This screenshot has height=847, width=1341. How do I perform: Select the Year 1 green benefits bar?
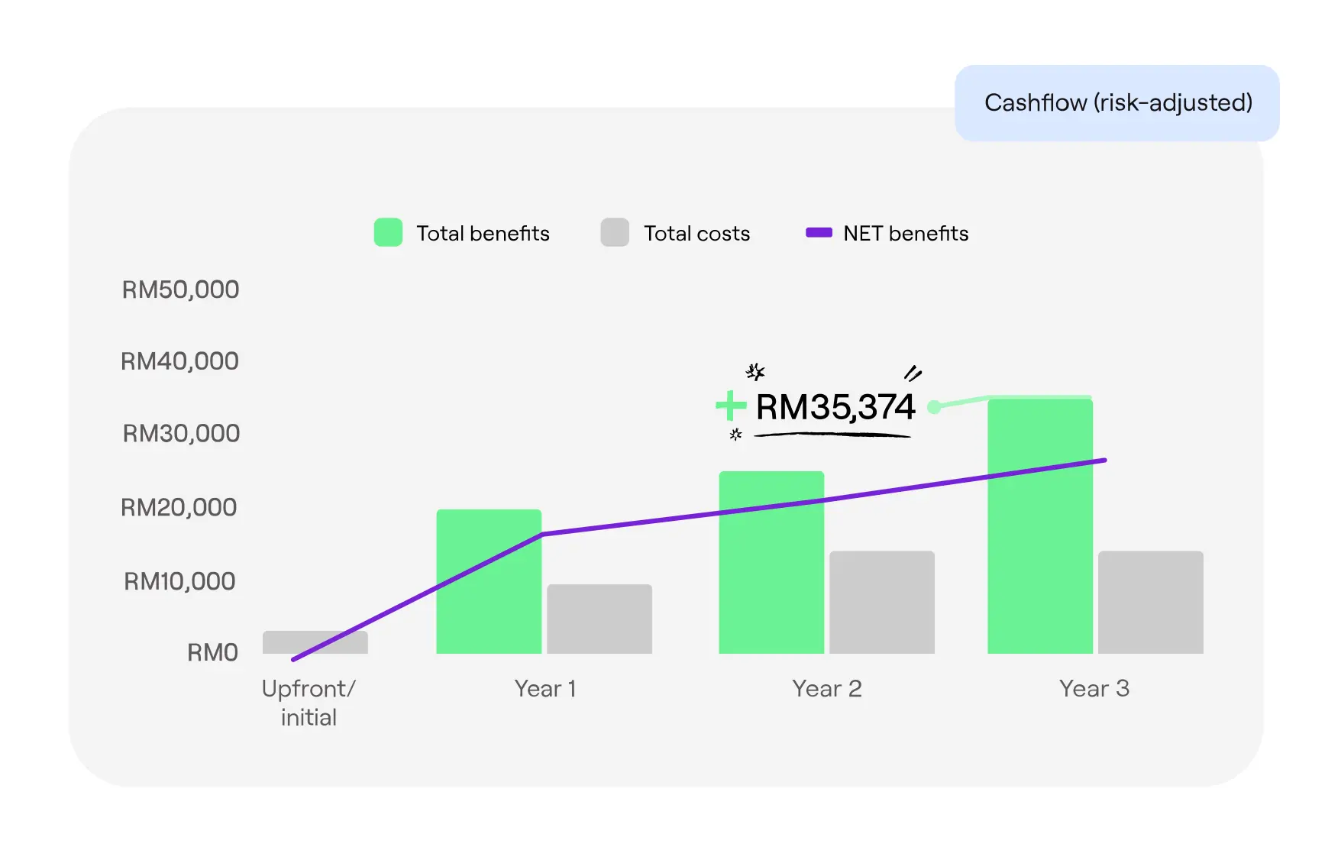(x=489, y=588)
